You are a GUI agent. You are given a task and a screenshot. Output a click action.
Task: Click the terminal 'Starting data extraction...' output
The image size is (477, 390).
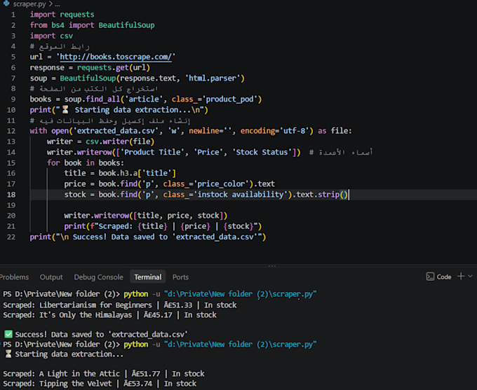point(65,354)
